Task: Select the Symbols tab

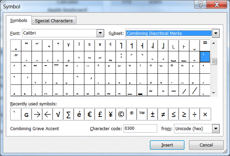Action: (x=21, y=21)
